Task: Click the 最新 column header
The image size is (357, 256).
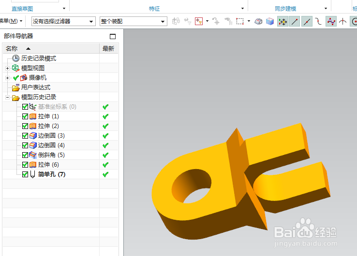Action: 109,48
